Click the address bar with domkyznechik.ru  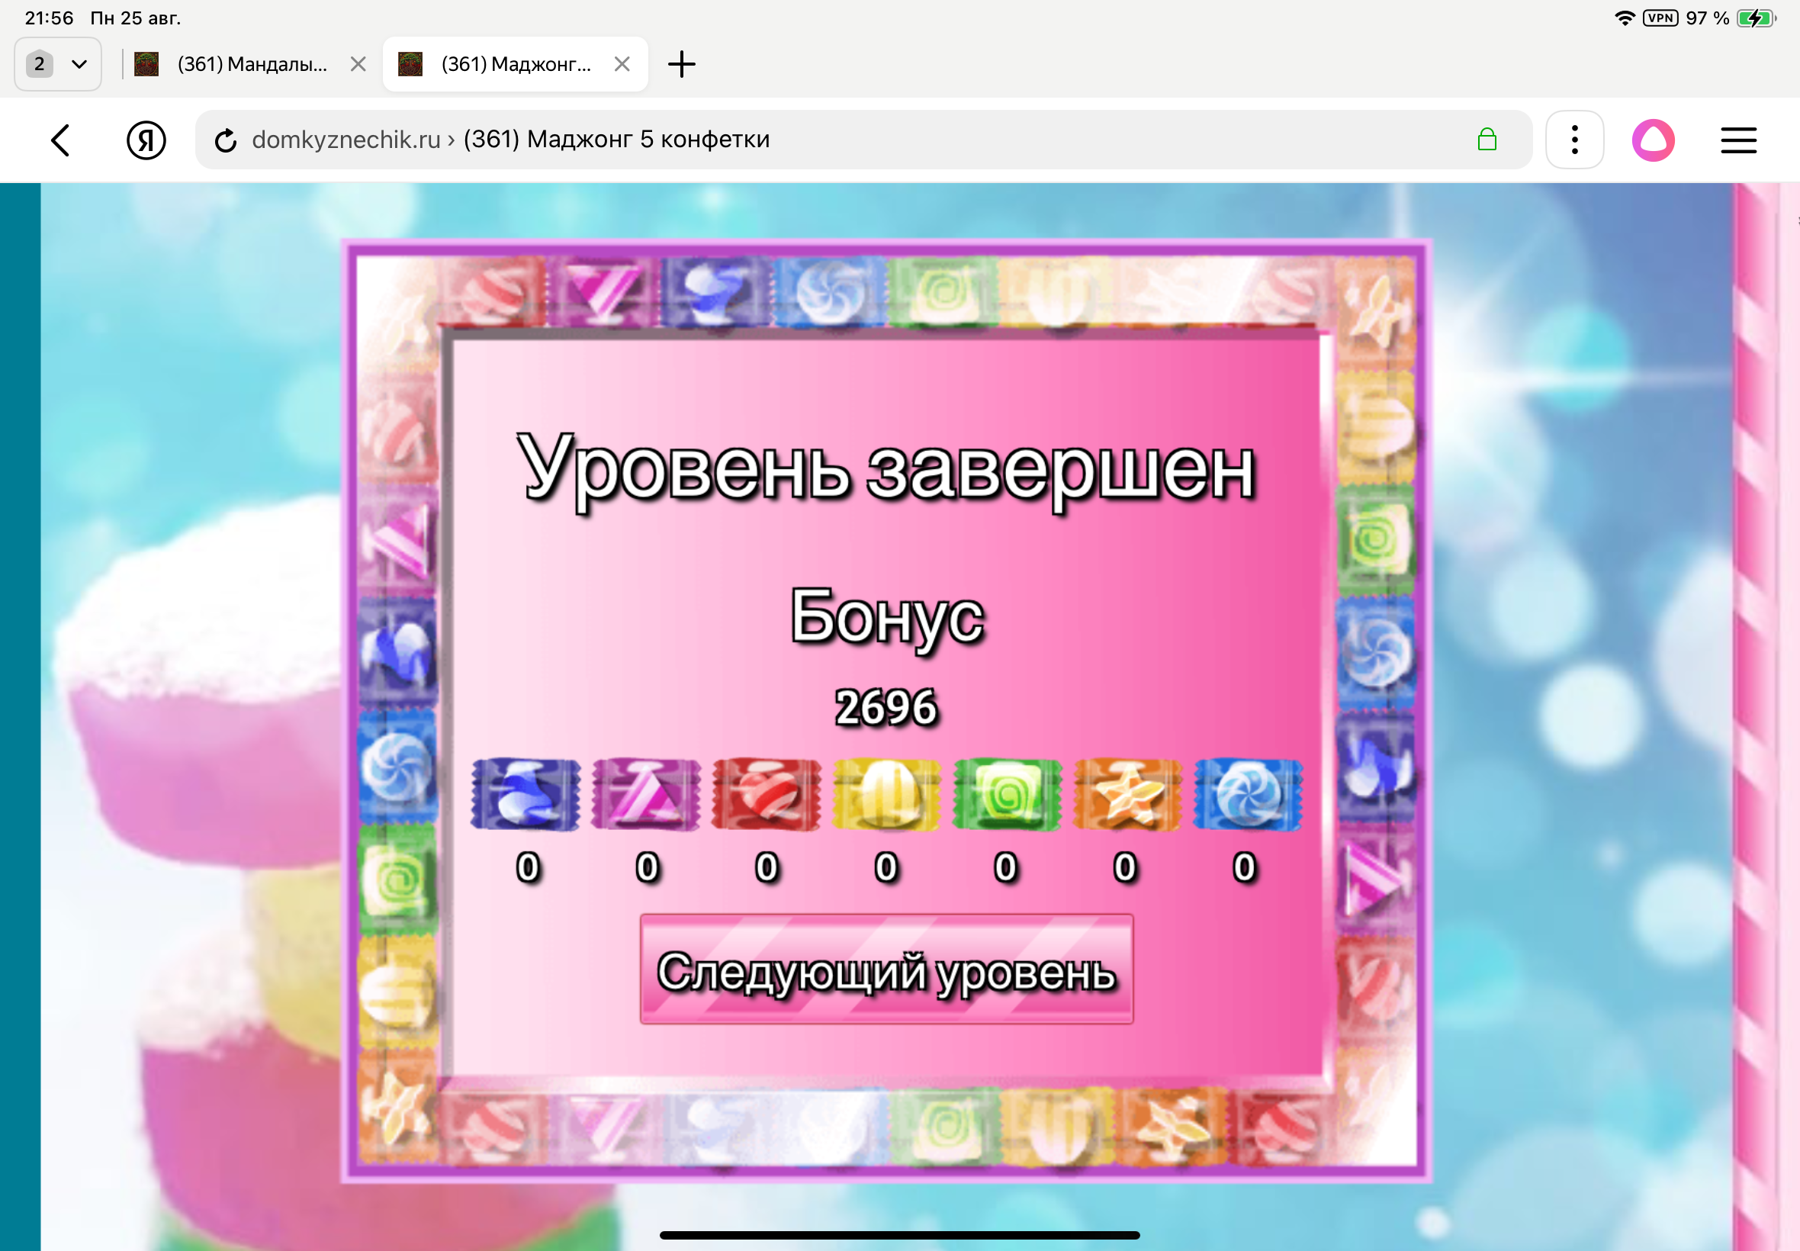[x=863, y=140]
